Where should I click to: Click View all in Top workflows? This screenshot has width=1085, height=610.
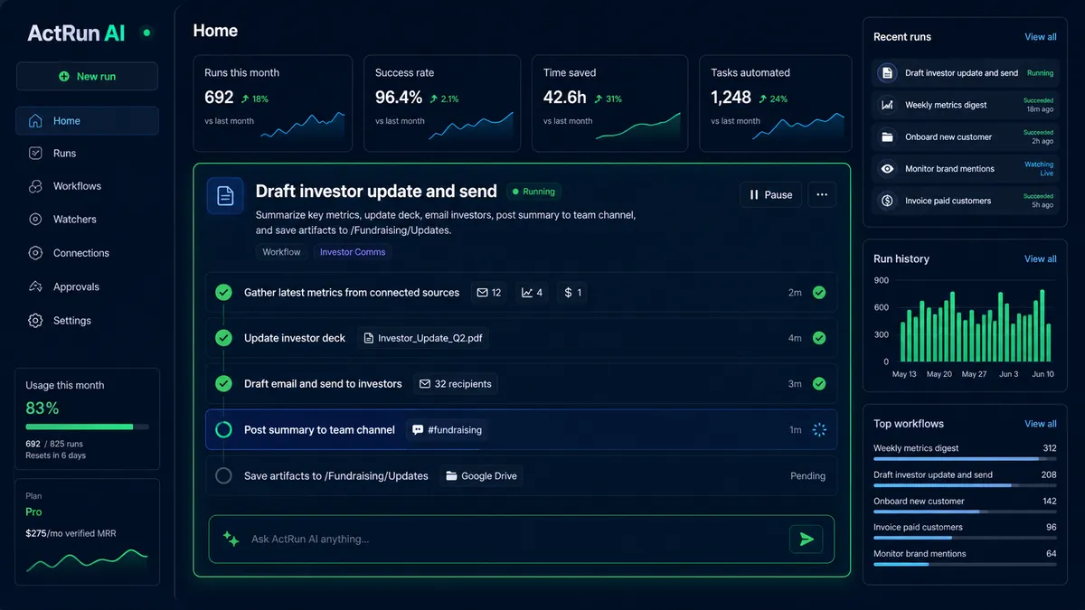click(x=1041, y=424)
